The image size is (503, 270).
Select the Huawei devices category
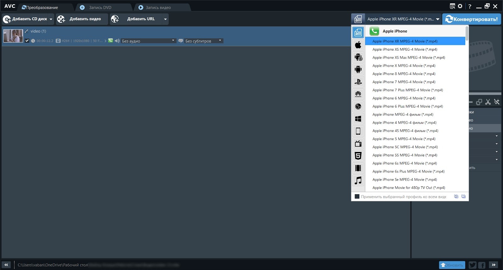tap(358, 94)
